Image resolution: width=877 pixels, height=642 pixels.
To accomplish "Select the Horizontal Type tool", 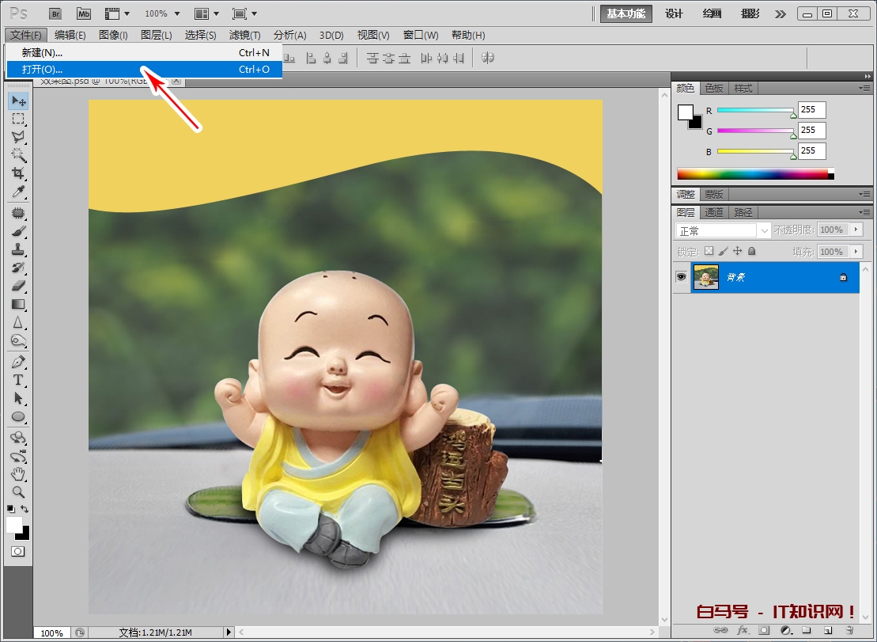I will click(x=18, y=381).
